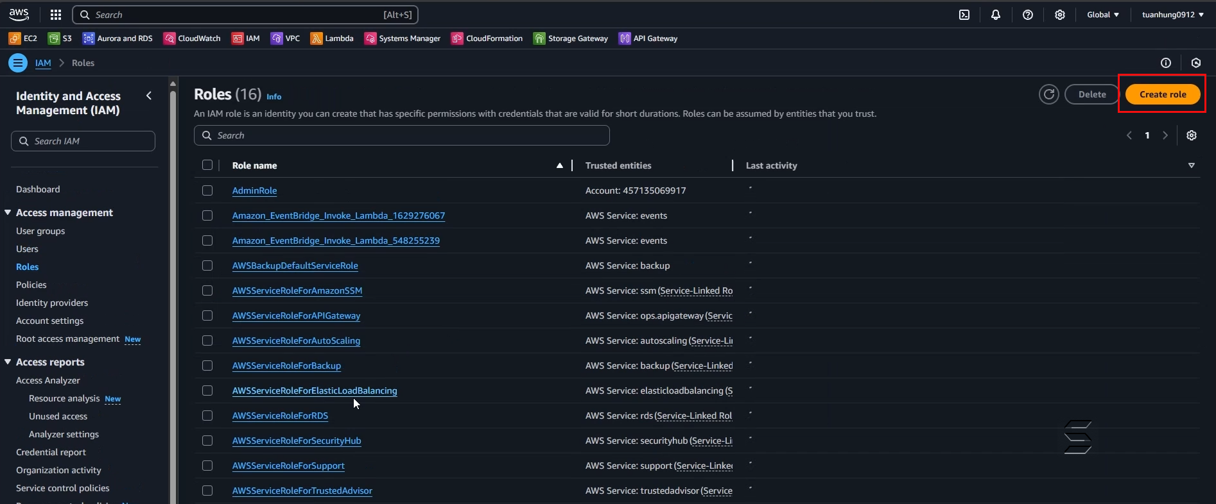The height and width of the screenshot is (504, 1216).
Task: Check the Amazon_EventBridge_Invoke_Lambda_1629276067 checkbox
Action: pyautogui.click(x=207, y=215)
